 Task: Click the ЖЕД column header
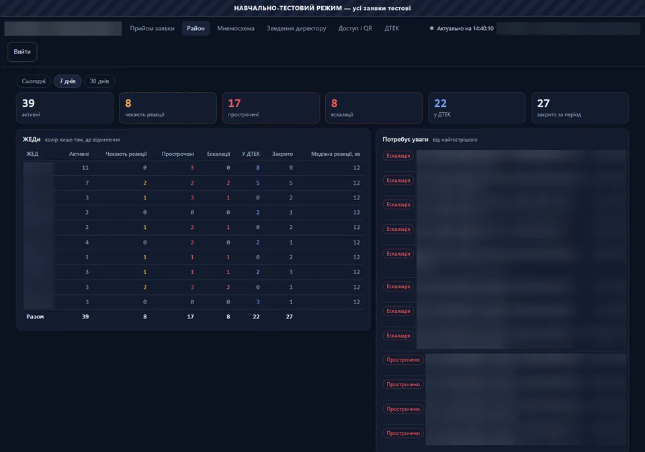32,154
